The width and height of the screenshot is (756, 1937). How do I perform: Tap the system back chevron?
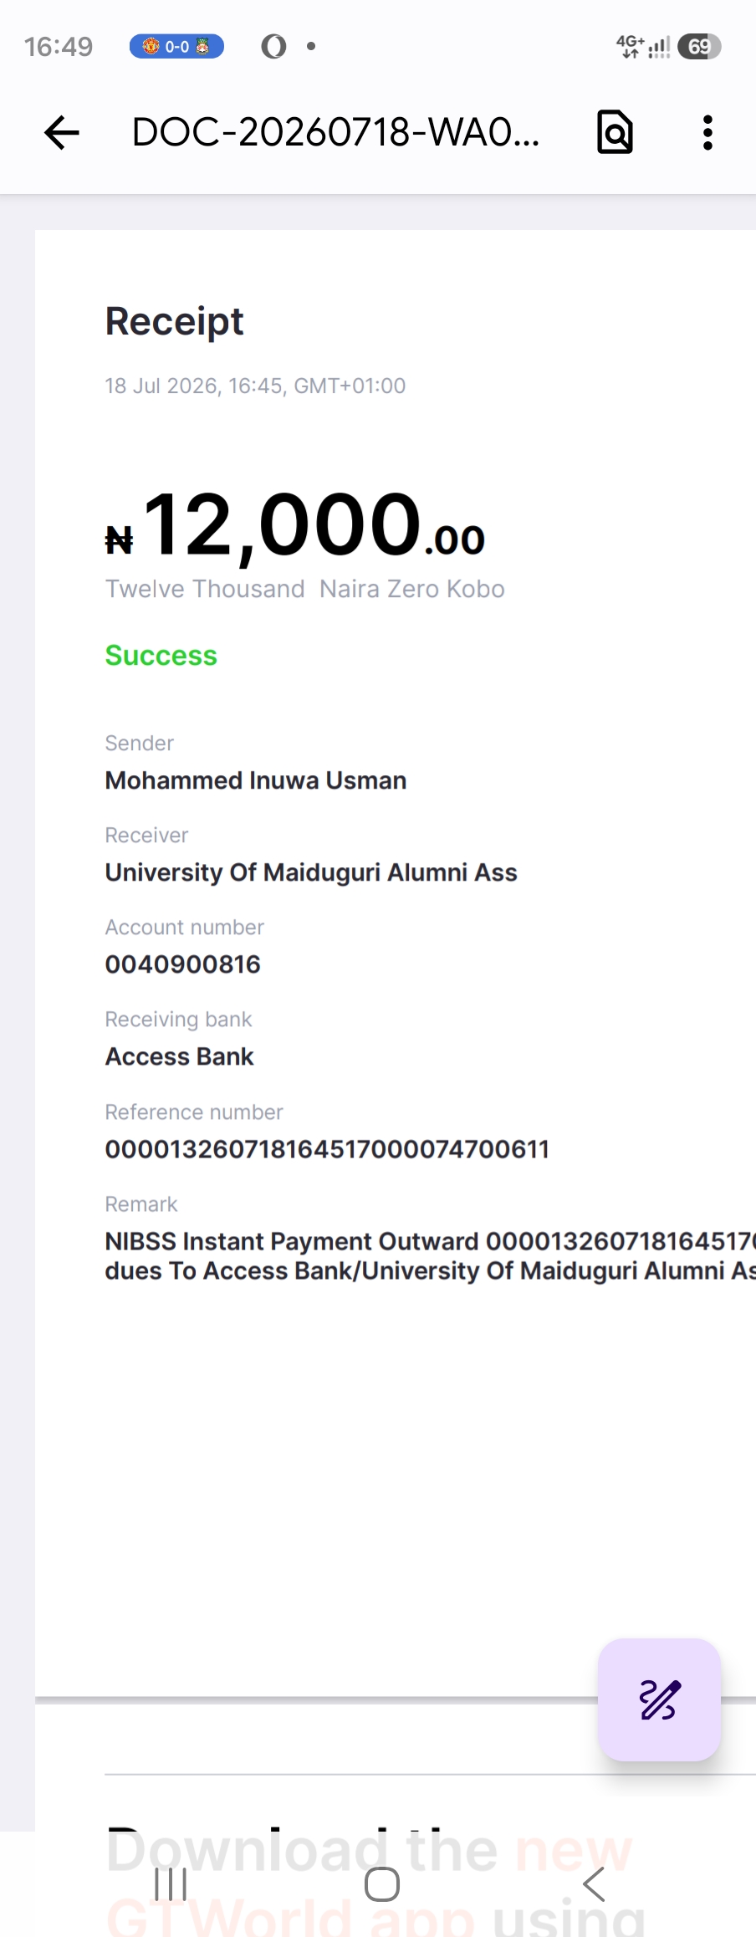593,1885
